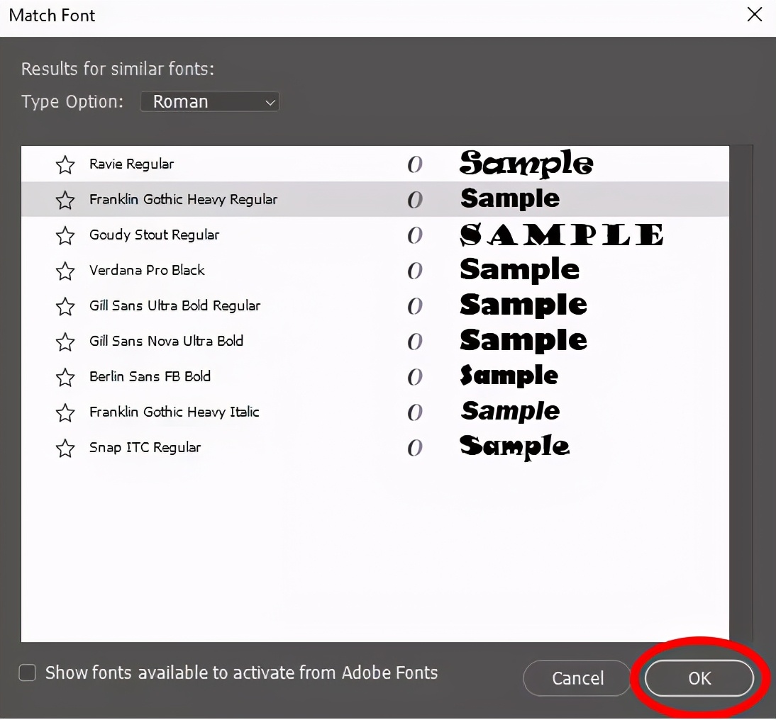Viewport: 776px width, 720px height.
Task: Star the Gill Sans Ultra Bold Regular font
Action: point(65,307)
